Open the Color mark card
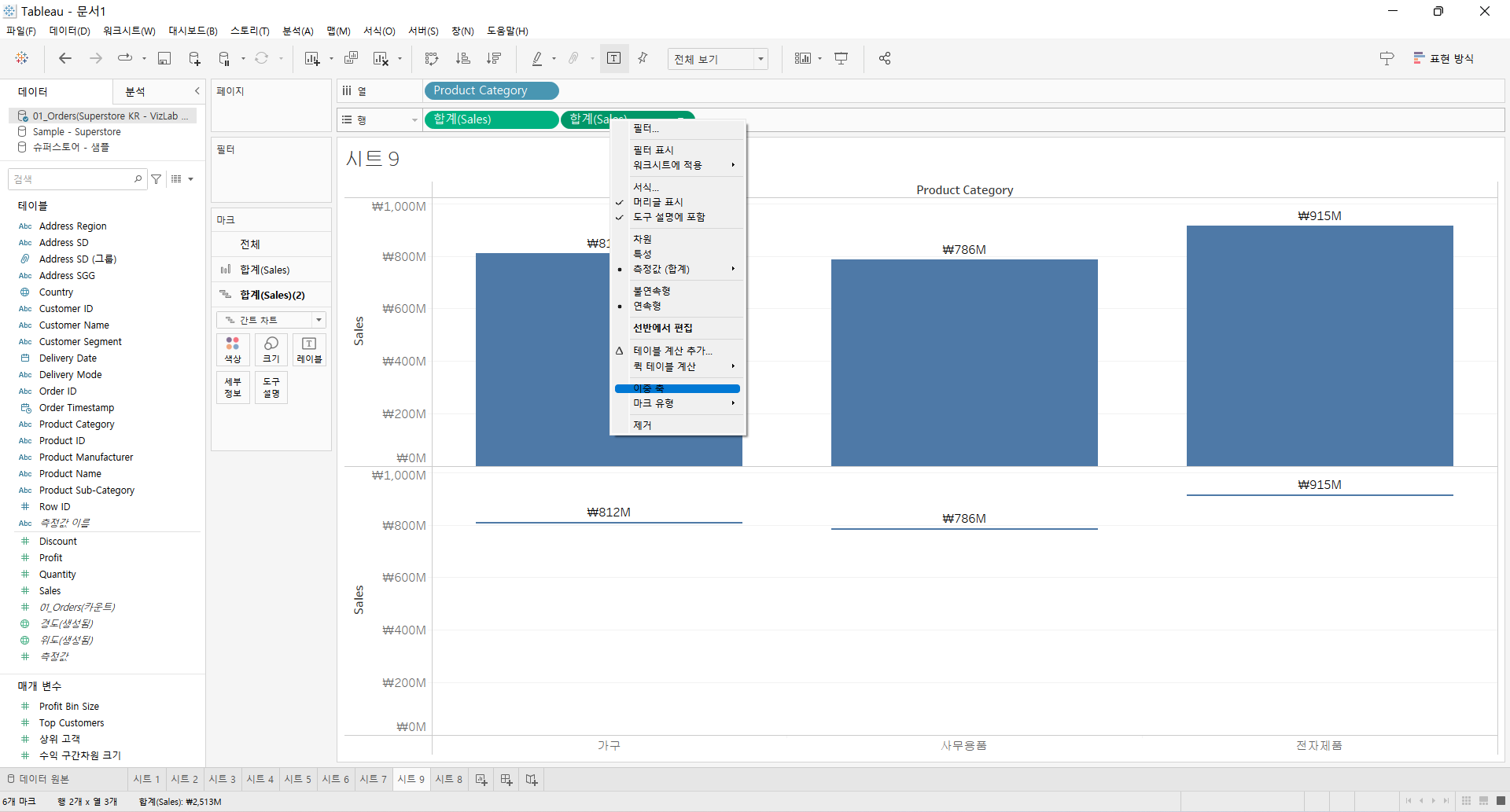This screenshot has width=1510, height=812. point(233,350)
